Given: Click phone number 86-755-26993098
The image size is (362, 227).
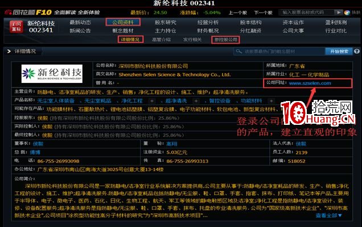Looking at the screenshot, I should pyautogui.click(x=58, y=161).
